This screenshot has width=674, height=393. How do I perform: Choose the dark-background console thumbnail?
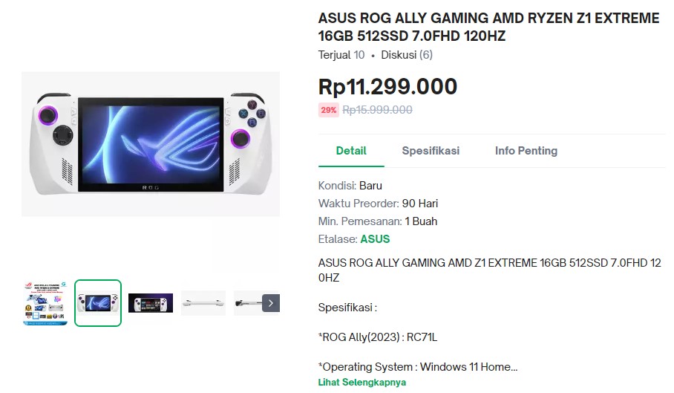[x=151, y=303]
